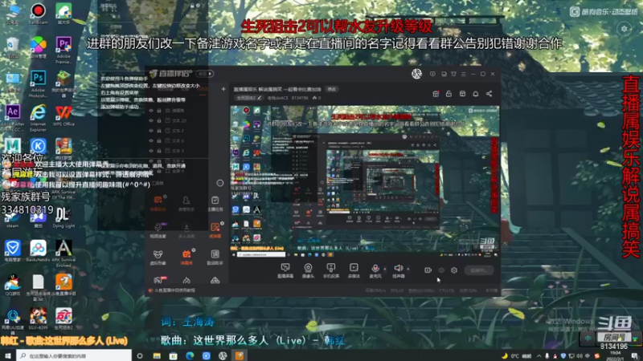Screen dimensions: 643x361
Task: Select the multimedia source (多媒体)
Action: [354, 270]
